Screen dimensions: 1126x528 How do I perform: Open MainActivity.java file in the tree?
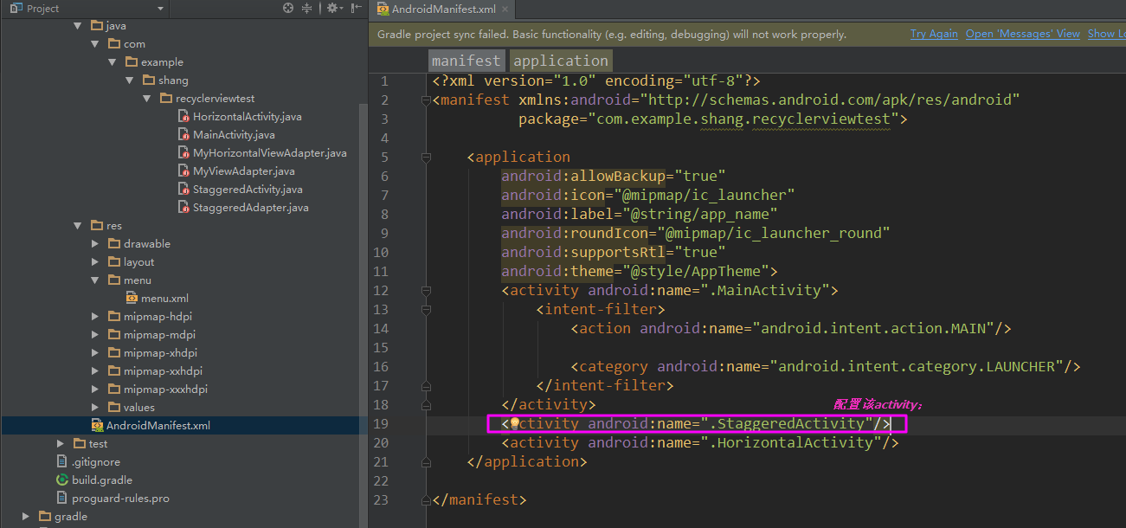234,134
